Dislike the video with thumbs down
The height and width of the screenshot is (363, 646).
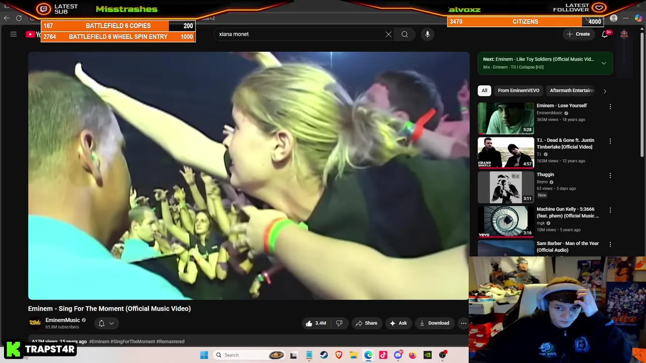pos(339,323)
